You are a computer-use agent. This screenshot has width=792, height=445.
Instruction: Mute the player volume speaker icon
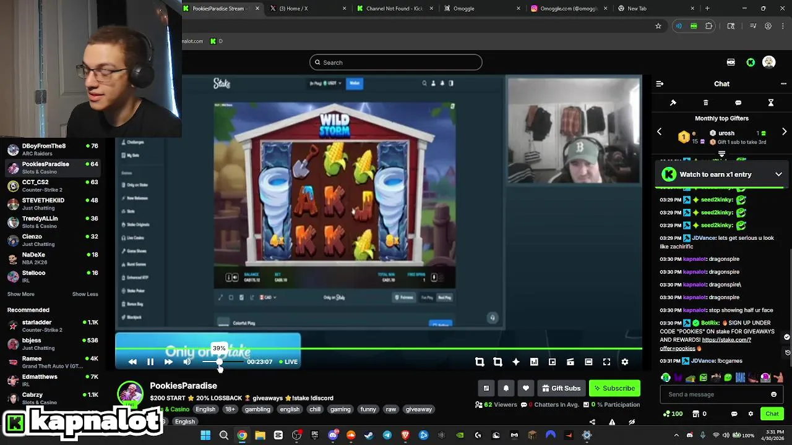tap(187, 362)
